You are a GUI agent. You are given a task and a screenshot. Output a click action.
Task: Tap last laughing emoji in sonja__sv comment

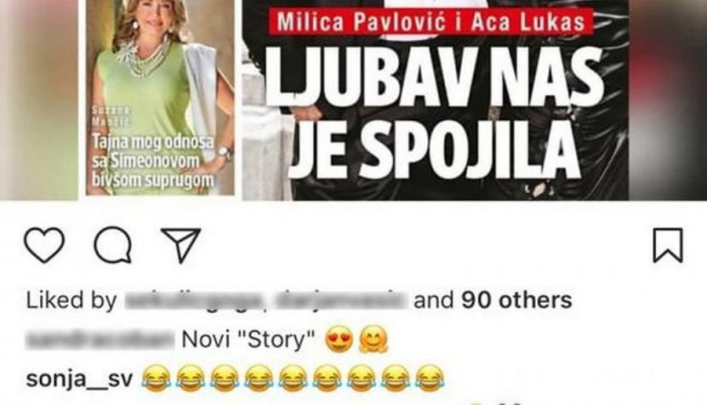tap(430, 378)
